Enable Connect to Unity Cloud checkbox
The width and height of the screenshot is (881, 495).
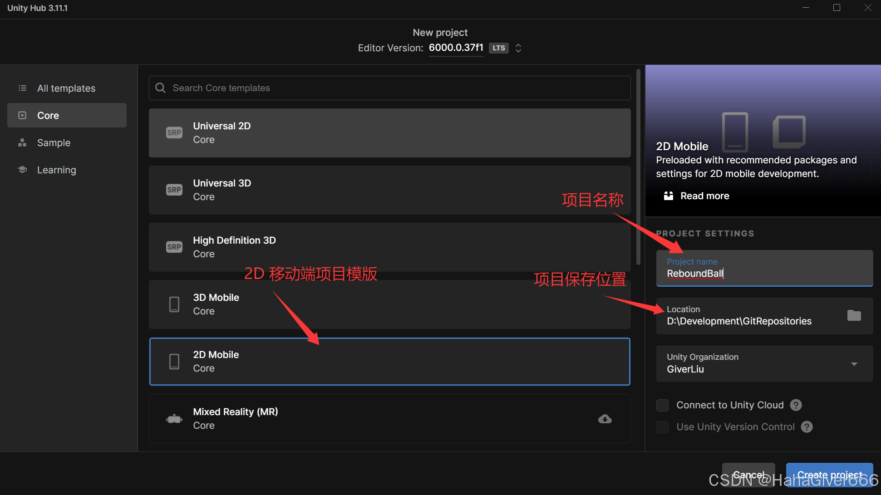[x=663, y=405]
